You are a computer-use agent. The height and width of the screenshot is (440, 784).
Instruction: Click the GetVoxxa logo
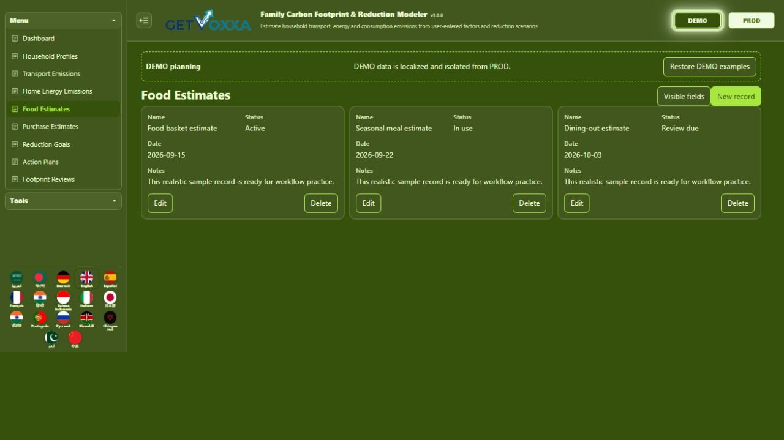coord(208,21)
